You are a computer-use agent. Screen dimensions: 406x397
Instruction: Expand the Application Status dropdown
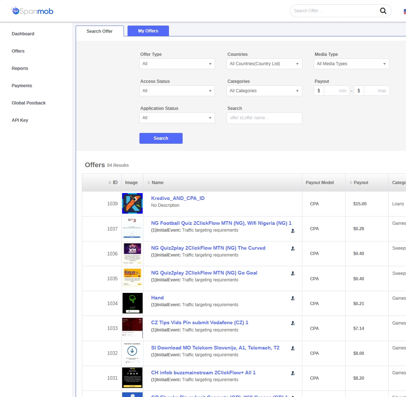coord(177,118)
